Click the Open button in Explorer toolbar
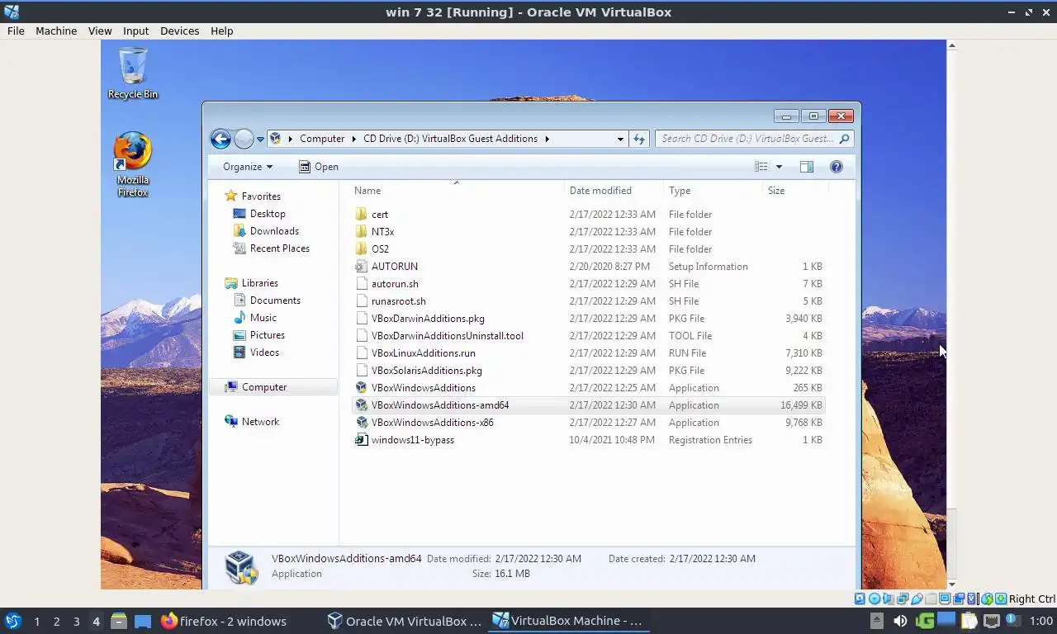1057x634 pixels. pos(319,167)
